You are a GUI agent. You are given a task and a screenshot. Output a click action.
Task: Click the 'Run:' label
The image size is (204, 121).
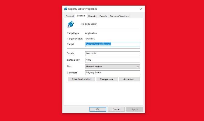69,66
